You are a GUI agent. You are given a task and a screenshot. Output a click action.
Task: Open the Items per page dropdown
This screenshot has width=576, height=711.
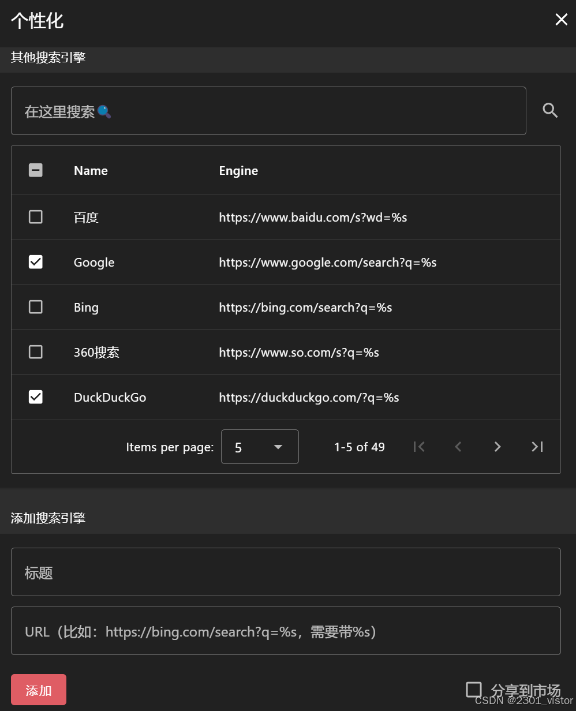click(260, 447)
